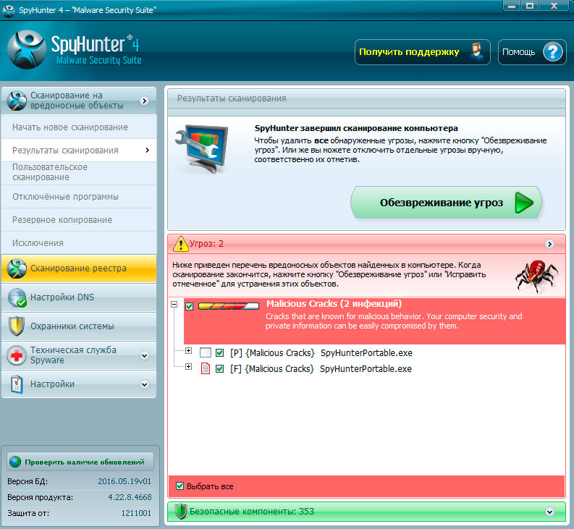Open Начать новое сканирование menu item

click(x=69, y=127)
